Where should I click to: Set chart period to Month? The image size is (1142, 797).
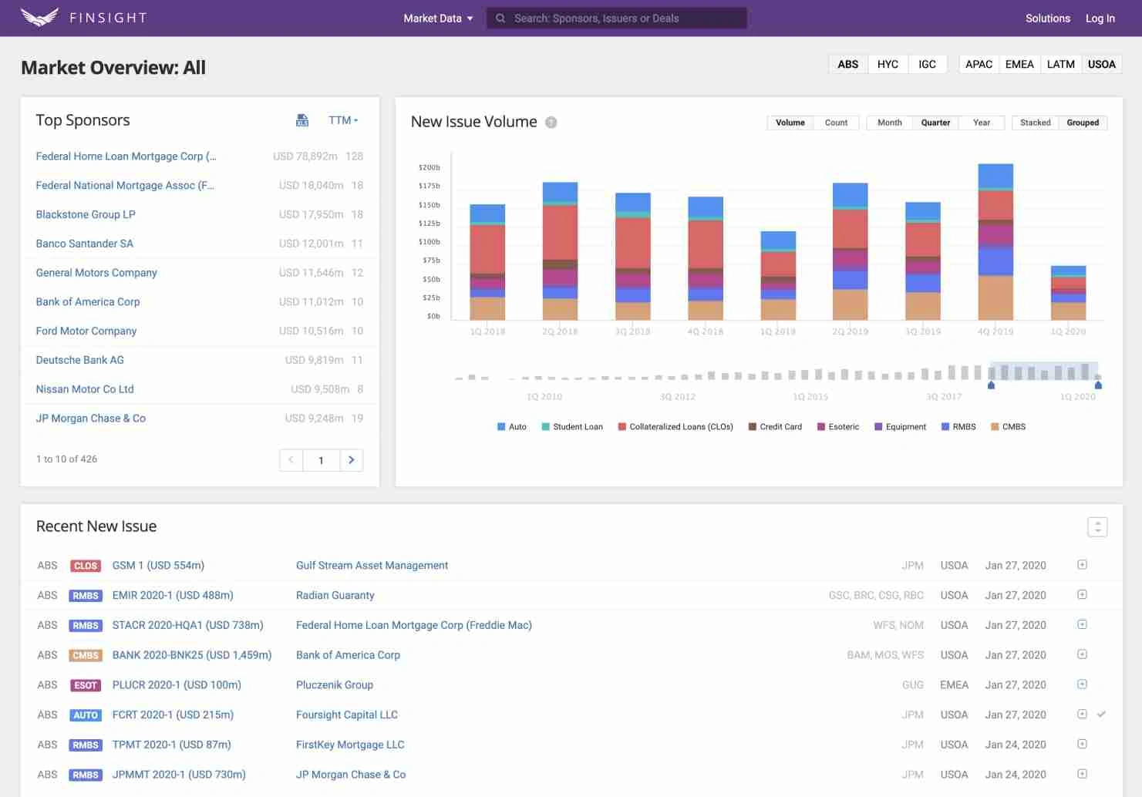(x=890, y=123)
